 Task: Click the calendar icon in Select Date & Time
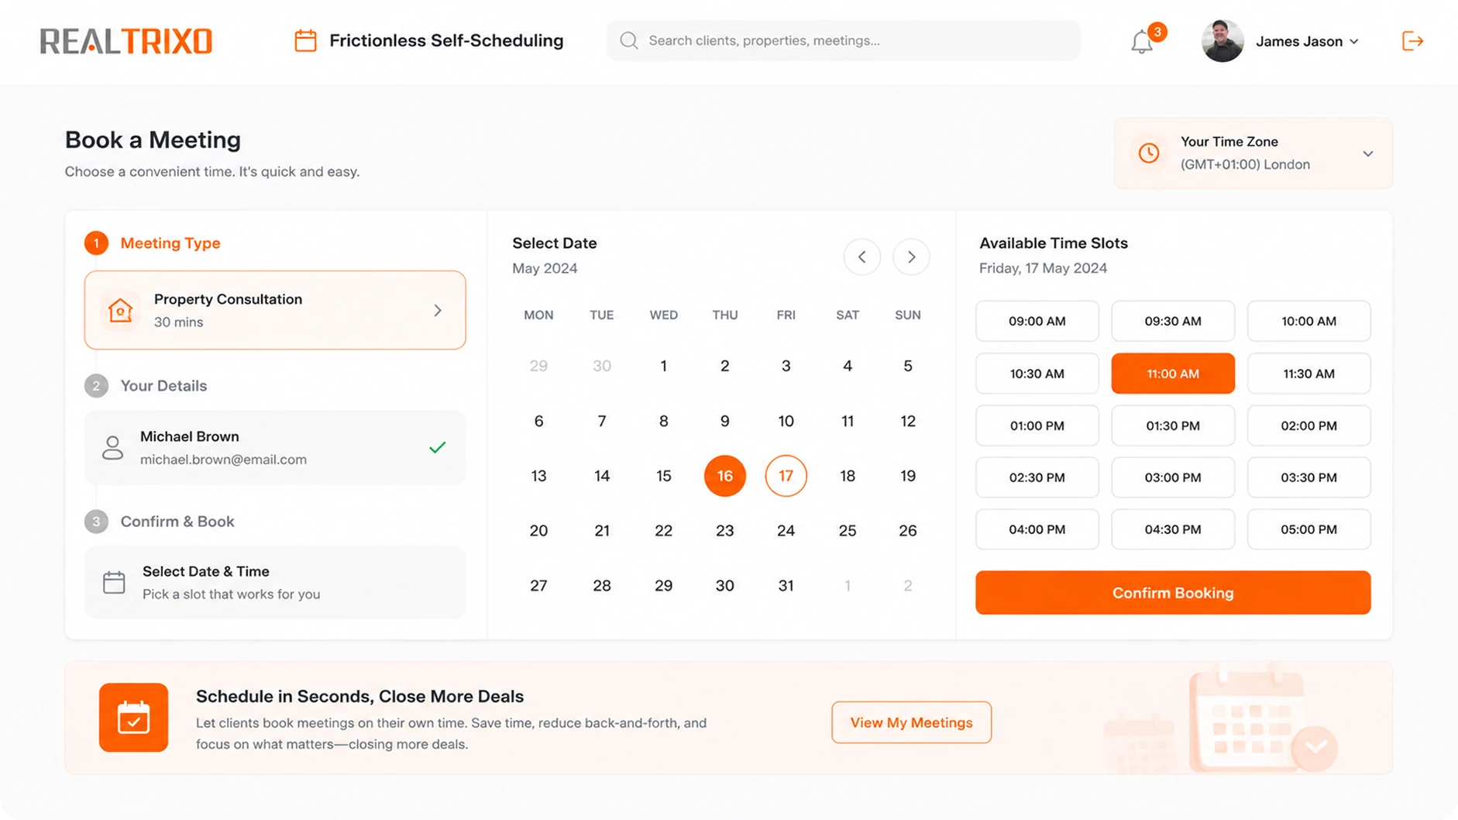coord(114,582)
